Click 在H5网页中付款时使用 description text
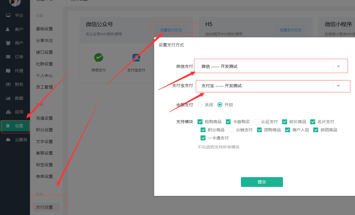 (224, 34)
